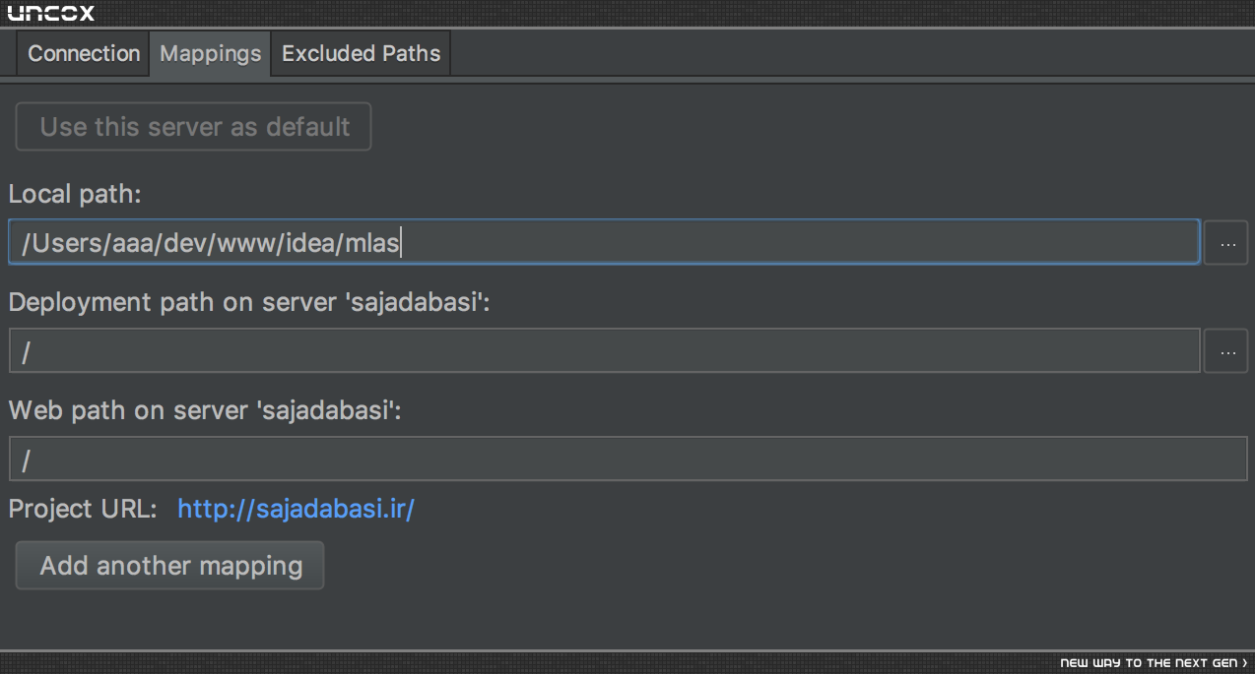Image resolution: width=1255 pixels, height=674 pixels.
Task: Switch to the Connection tab
Action: coord(84,53)
